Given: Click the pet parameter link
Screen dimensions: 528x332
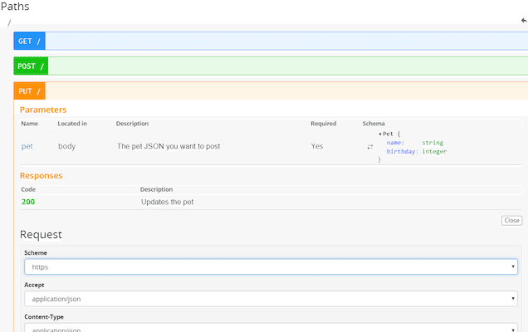Looking at the screenshot, I should [27, 146].
